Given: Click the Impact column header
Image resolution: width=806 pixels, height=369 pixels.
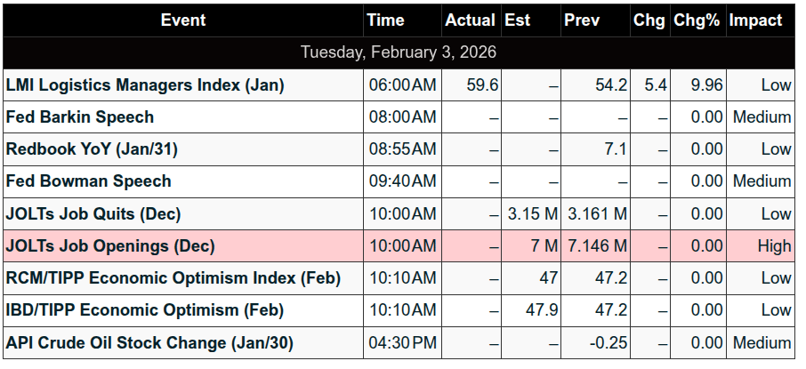Looking at the screenshot, I should click(755, 20).
